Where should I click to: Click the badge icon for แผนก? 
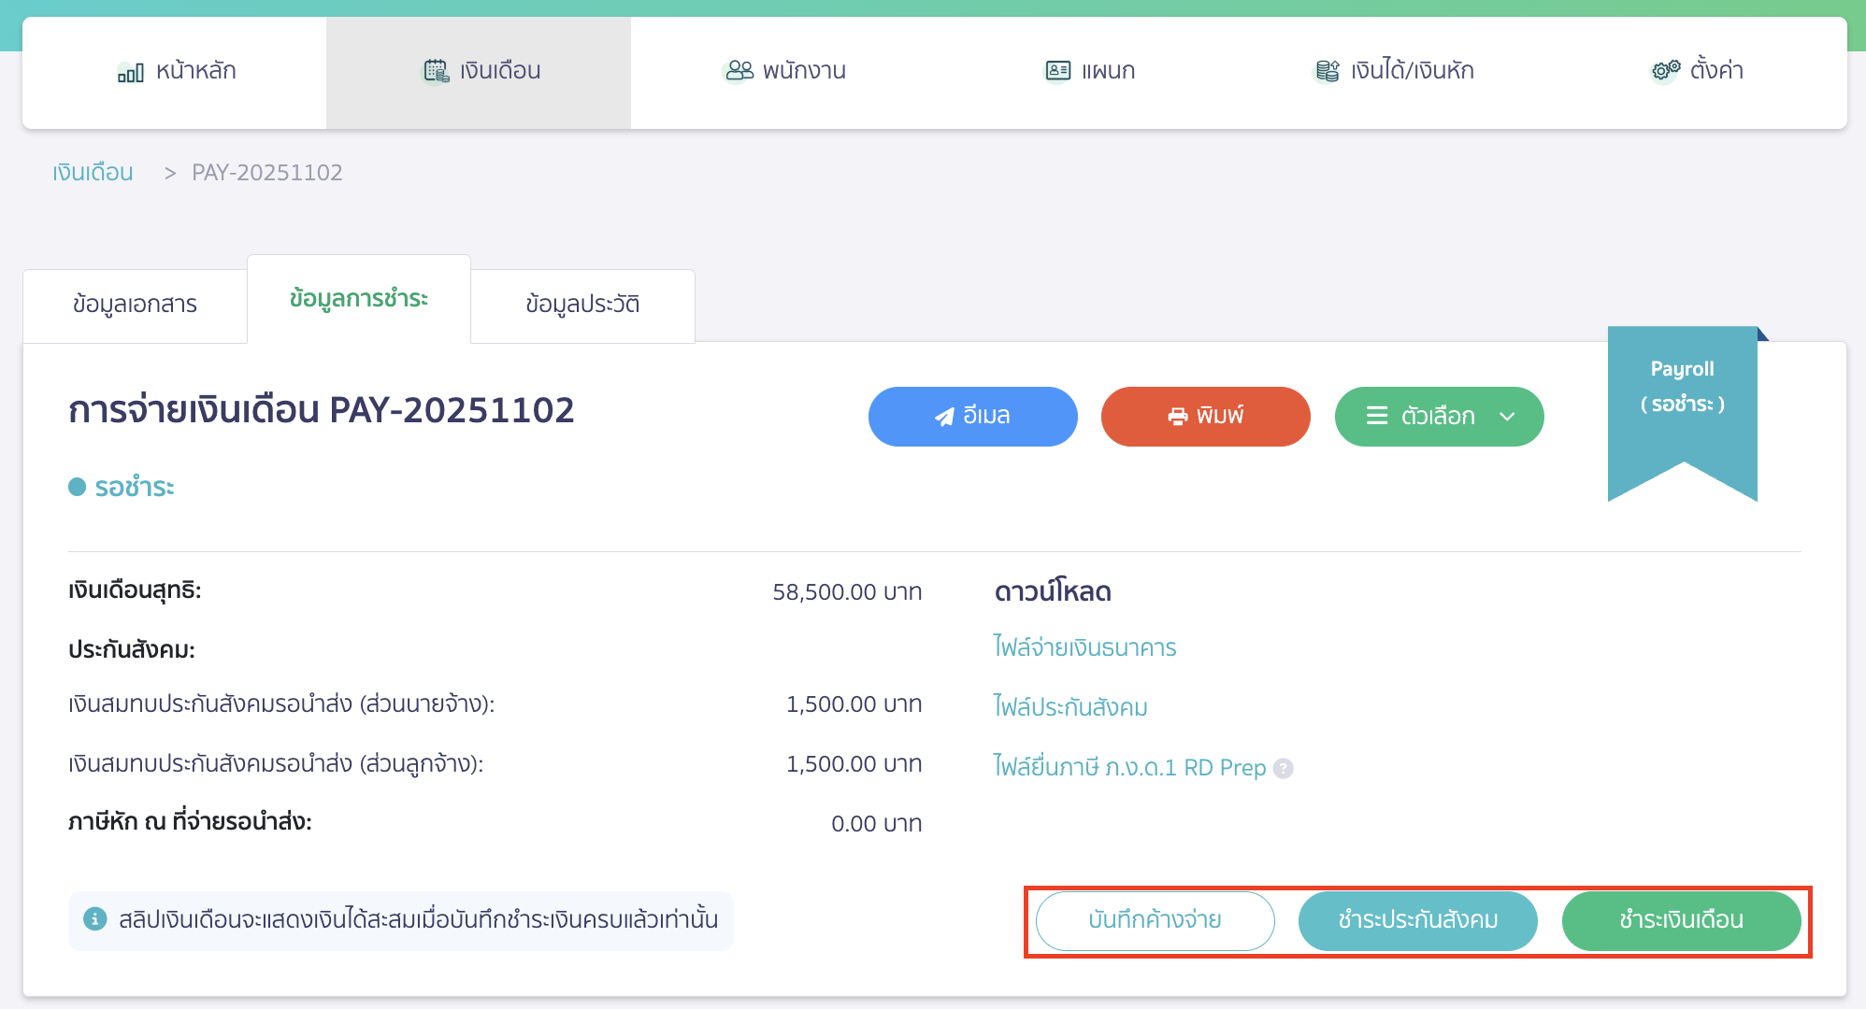pyautogui.click(x=1056, y=69)
